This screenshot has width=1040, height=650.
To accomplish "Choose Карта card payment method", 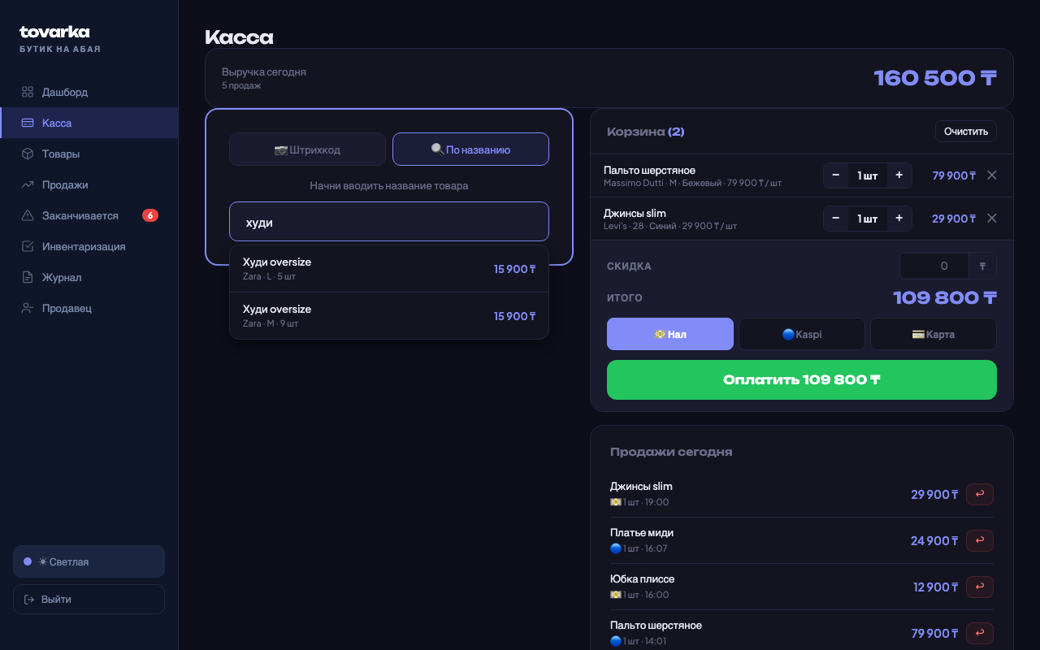I will tap(934, 334).
